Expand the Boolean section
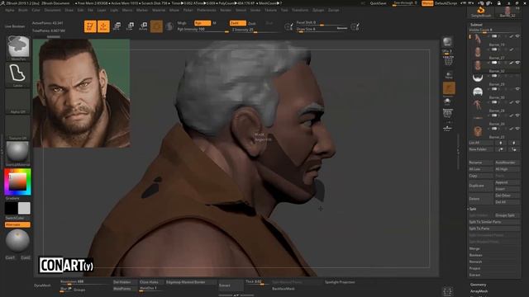529x297 pixels. click(476, 255)
